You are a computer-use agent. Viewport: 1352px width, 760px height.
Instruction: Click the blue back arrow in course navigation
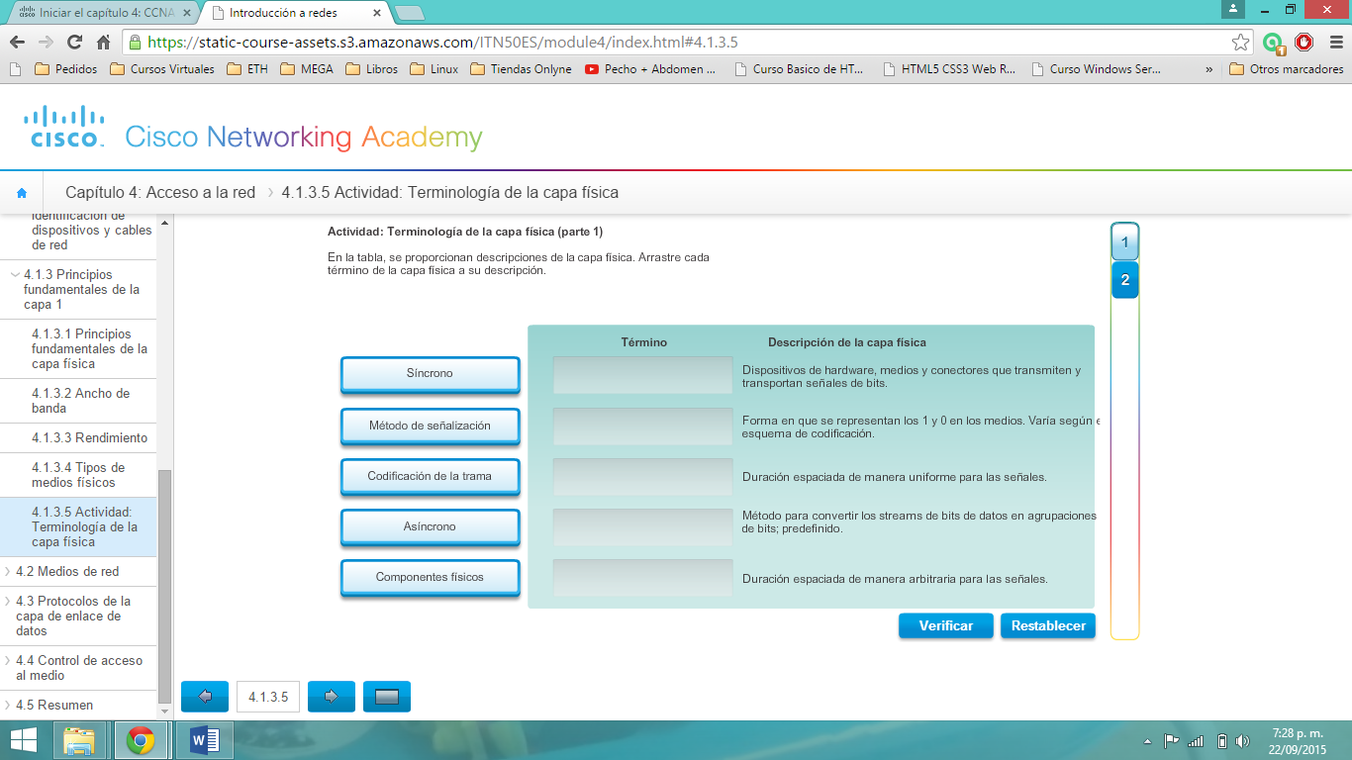[204, 696]
